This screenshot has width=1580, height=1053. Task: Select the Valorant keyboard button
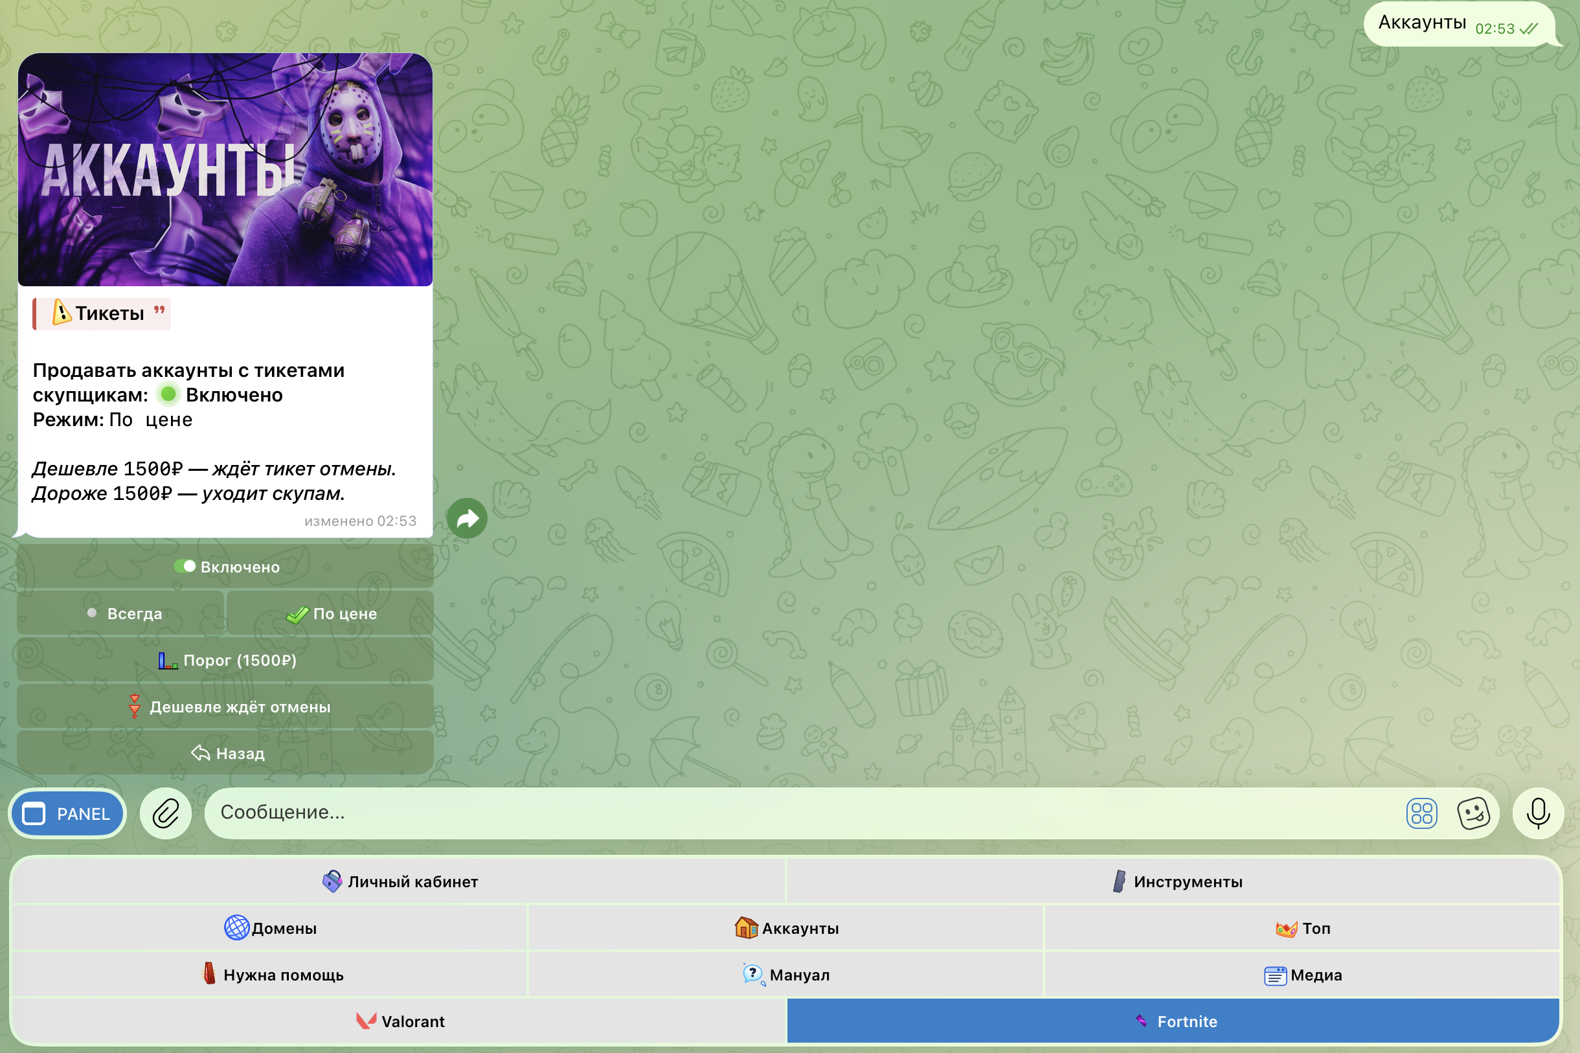pyautogui.click(x=399, y=1021)
